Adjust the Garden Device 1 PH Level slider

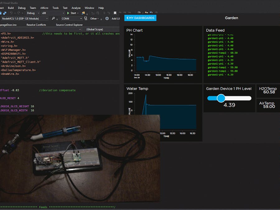(x=221, y=98)
